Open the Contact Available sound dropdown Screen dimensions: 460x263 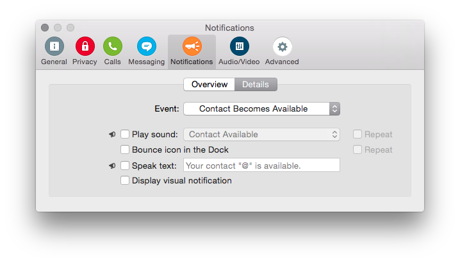point(261,134)
